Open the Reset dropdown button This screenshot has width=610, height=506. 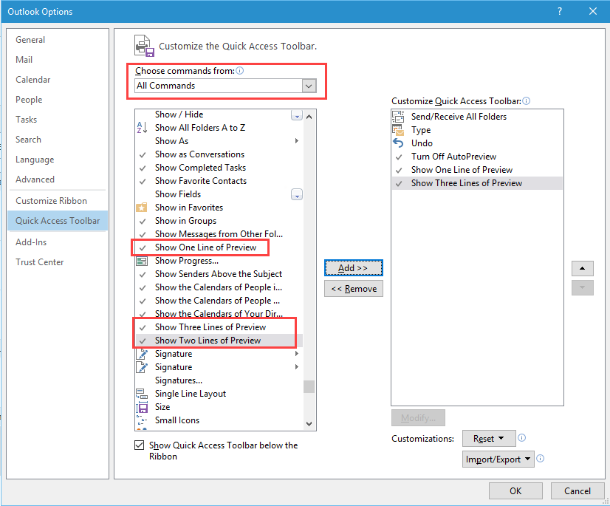tap(488, 439)
